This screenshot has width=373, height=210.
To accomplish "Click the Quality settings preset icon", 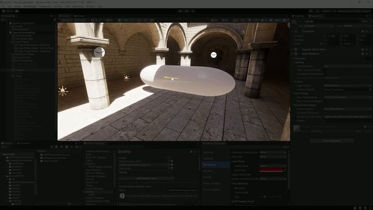I will [x=195, y=152].
